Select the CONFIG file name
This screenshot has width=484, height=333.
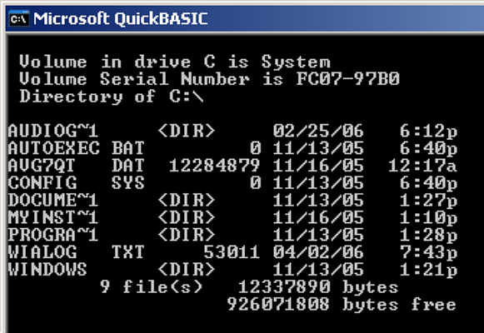click(x=42, y=183)
